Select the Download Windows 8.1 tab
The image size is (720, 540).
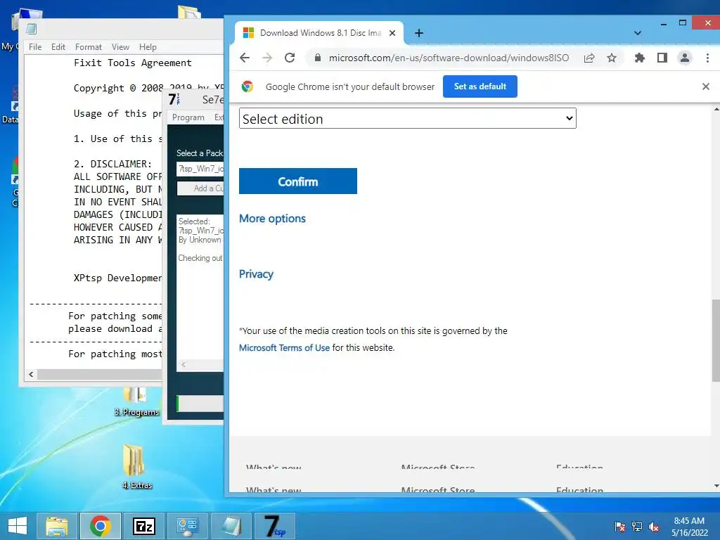320,33
